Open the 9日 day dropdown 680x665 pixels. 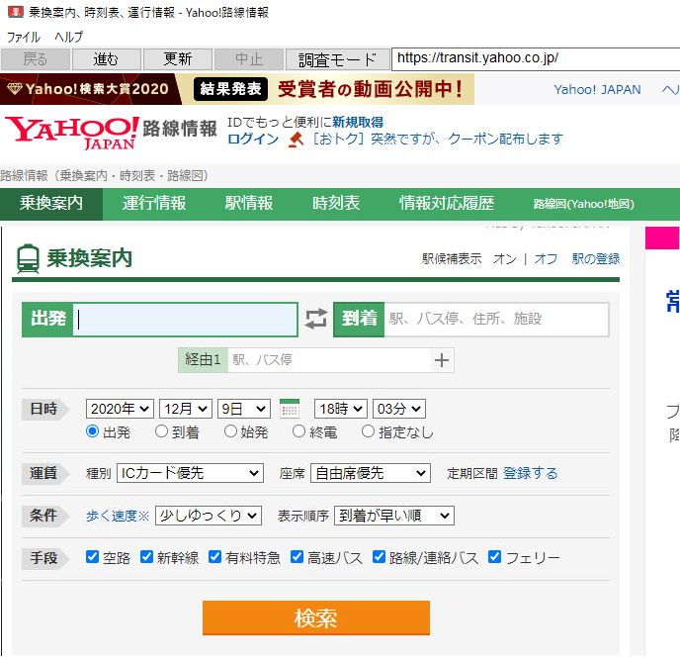(x=244, y=409)
